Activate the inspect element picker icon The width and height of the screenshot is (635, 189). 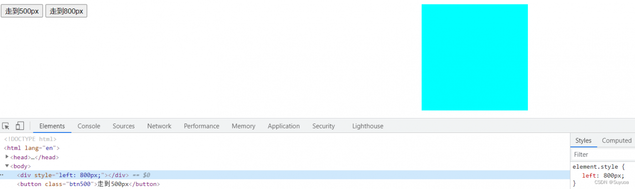pos(6,126)
